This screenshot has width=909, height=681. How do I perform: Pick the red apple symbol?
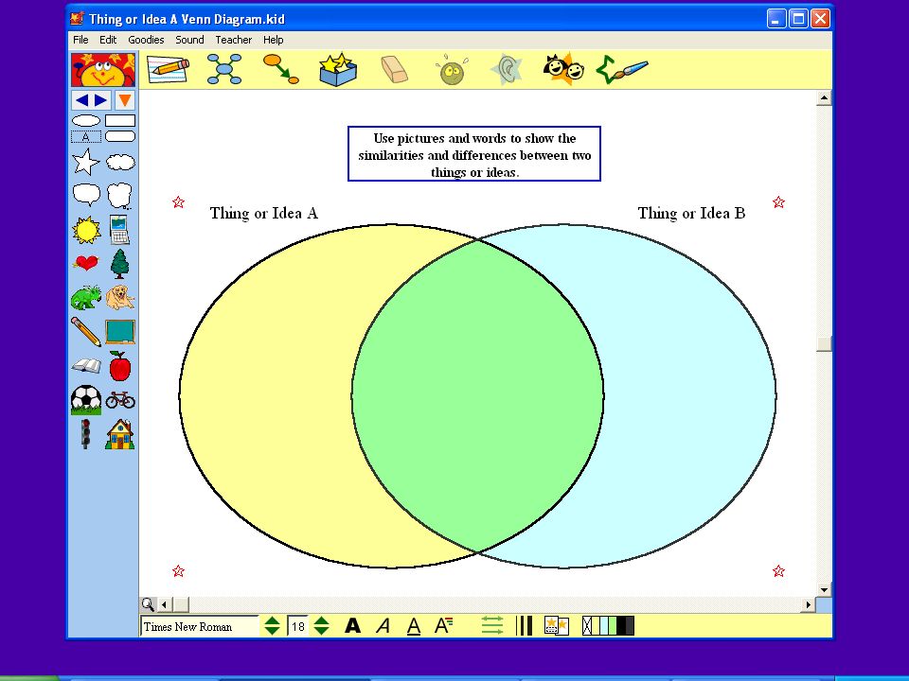(120, 366)
